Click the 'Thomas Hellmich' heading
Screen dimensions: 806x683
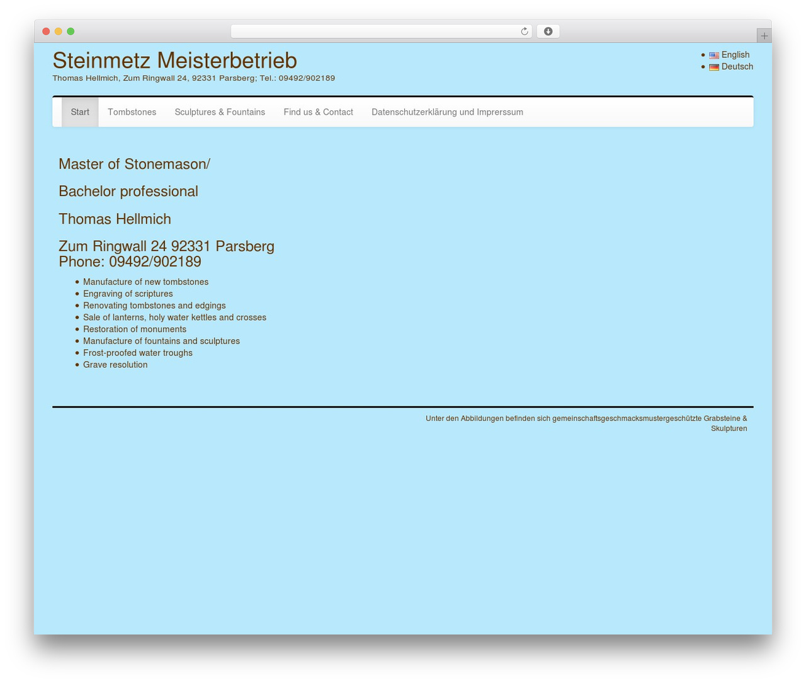[x=115, y=219]
